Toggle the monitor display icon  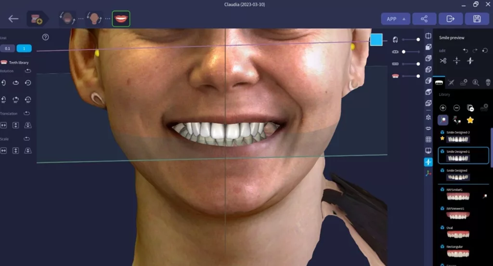(x=428, y=151)
